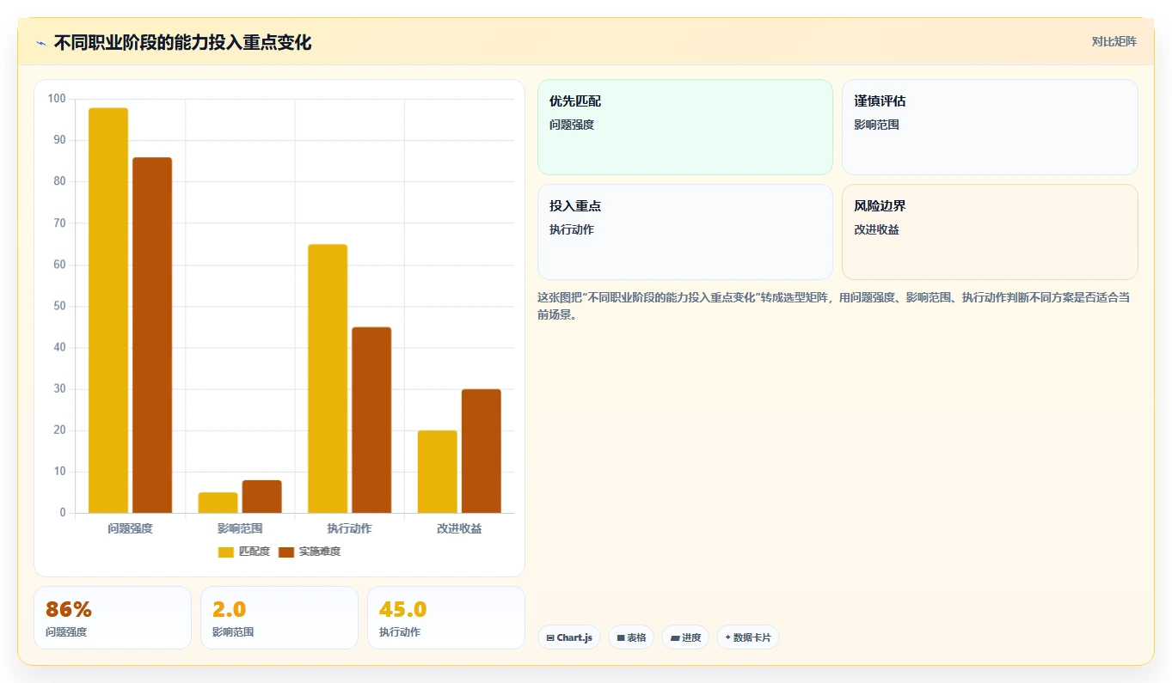Click the 改进收益 x-axis label
Viewport: 1172px width, 683px height.
[x=459, y=528]
